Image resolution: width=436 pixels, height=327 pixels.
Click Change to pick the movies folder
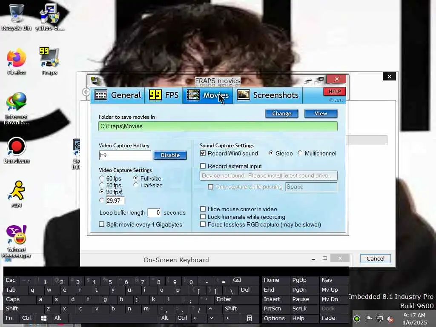282,113
